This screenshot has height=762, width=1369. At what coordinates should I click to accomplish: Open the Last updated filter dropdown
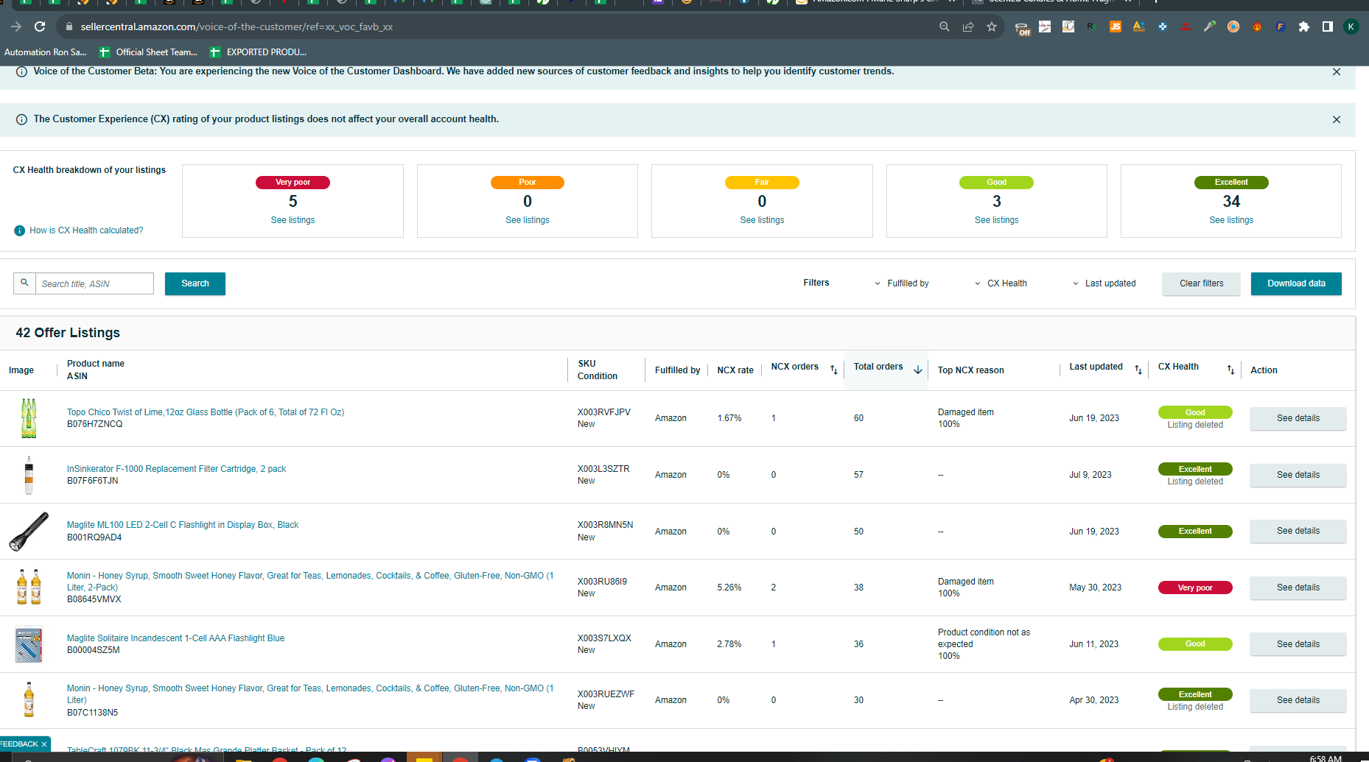click(1104, 283)
